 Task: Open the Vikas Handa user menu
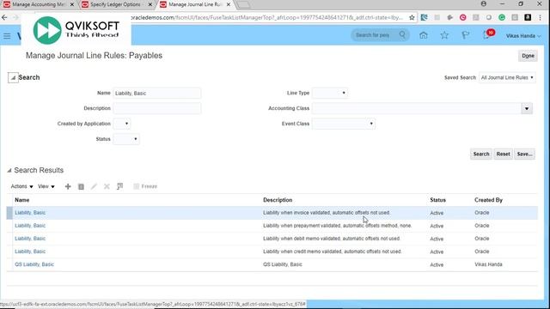tap(523, 36)
